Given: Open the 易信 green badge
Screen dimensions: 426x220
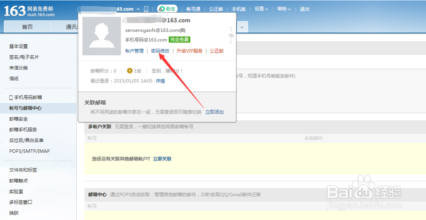Looking at the screenshot, I should [x=167, y=9].
